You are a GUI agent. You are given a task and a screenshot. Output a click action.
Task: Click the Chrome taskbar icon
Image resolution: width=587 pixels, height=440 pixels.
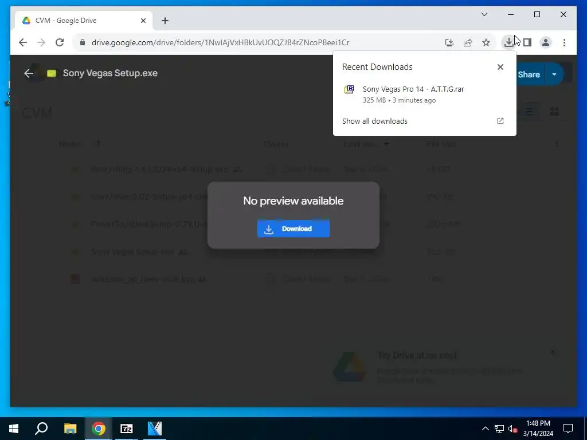tap(98, 429)
